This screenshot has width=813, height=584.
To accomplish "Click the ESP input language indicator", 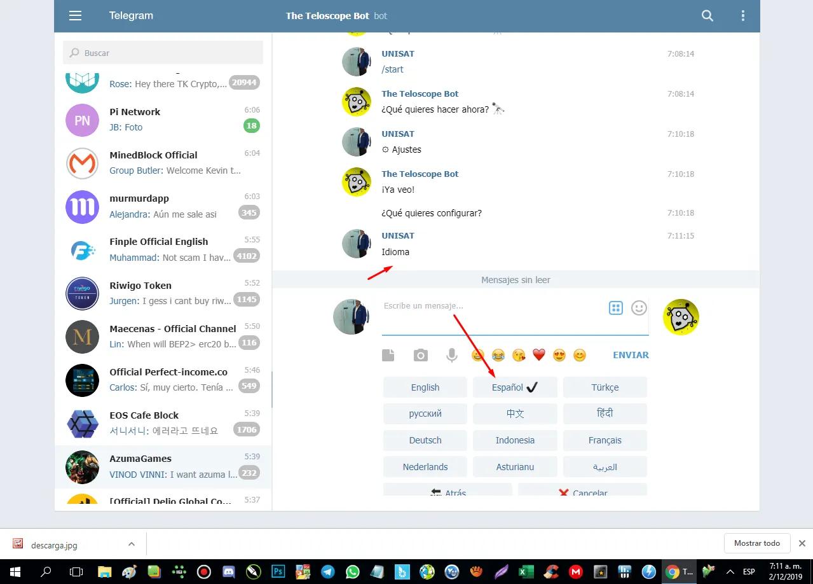I will point(749,571).
